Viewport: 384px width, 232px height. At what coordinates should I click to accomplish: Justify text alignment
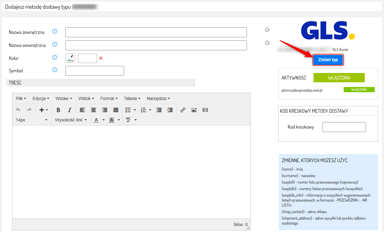coord(116,110)
